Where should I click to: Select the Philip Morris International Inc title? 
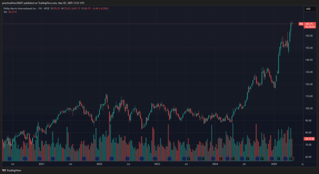(19, 9)
